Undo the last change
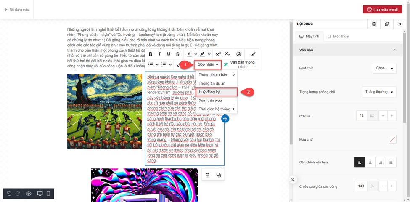Viewport: 410px width, 202px height. (x=9, y=194)
